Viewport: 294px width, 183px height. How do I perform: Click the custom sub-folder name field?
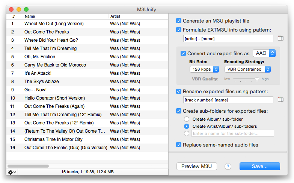pyautogui.click(x=233, y=133)
